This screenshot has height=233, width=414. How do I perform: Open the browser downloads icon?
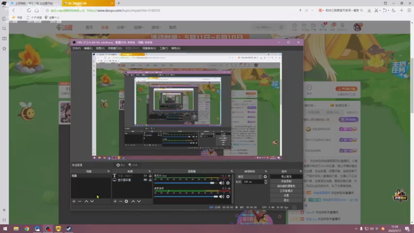(369, 10)
